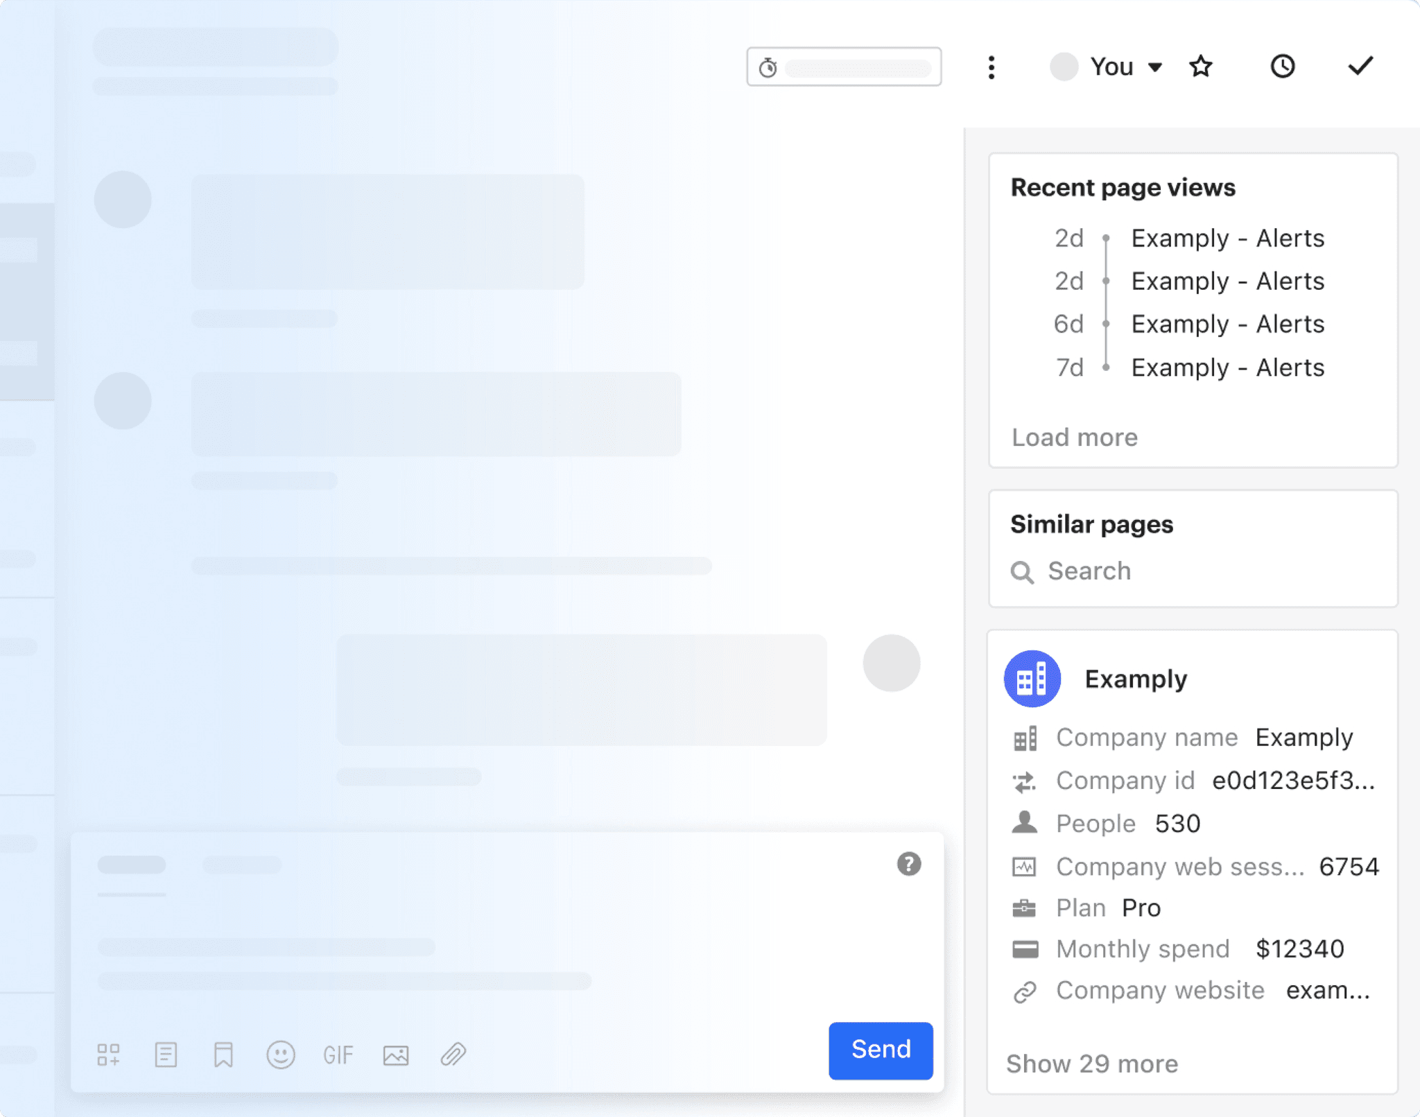Screen dimensions: 1420x1117
Task: Click the Company website link icon
Action: (1024, 992)
